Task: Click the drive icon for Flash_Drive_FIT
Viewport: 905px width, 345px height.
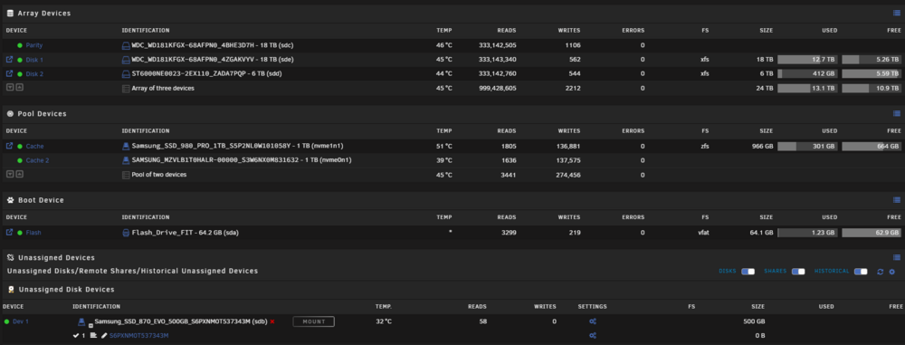Action: pos(126,233)
